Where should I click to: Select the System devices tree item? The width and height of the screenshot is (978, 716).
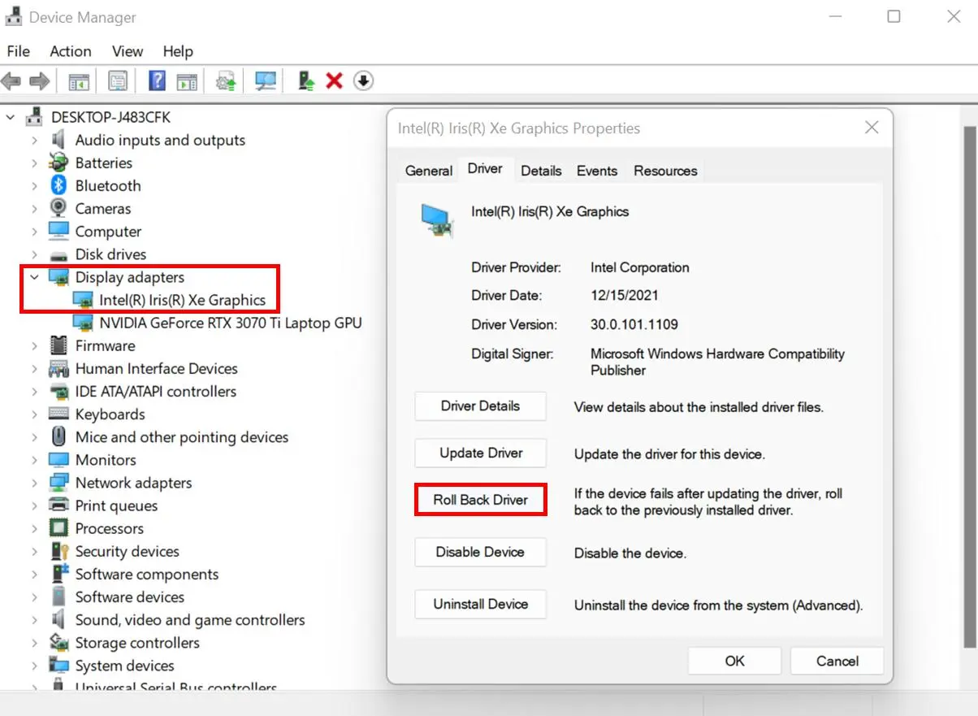(x=124, y=666)
